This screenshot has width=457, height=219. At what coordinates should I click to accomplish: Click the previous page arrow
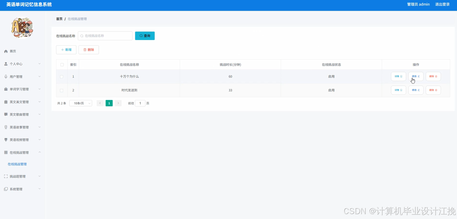tap(100, 103)
